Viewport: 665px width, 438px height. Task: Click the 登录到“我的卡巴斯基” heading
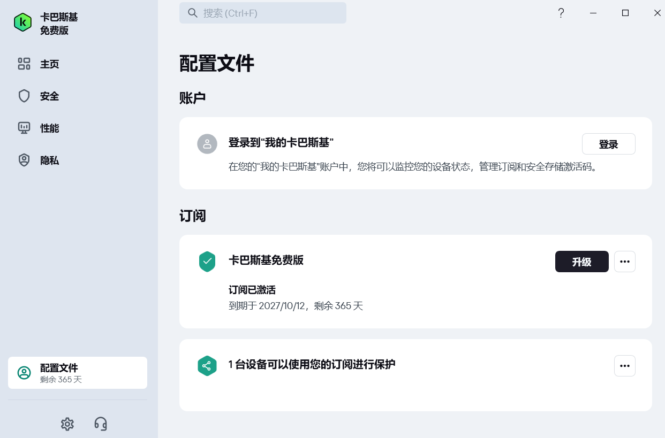pos(281,143)
